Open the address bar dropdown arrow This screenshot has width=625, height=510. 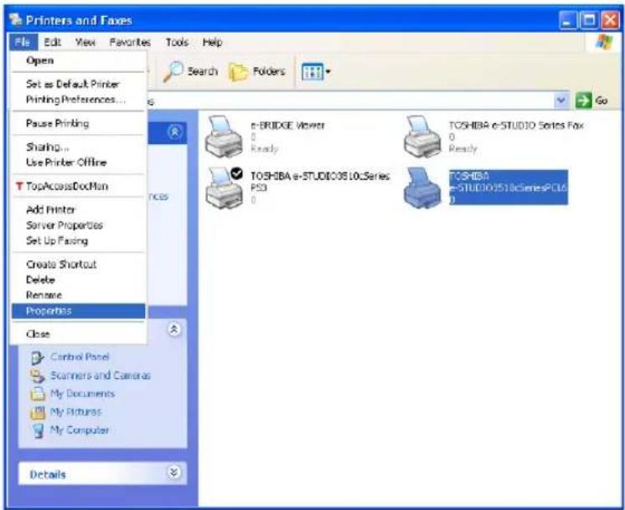pyautogui.click(x=561, y=100)
